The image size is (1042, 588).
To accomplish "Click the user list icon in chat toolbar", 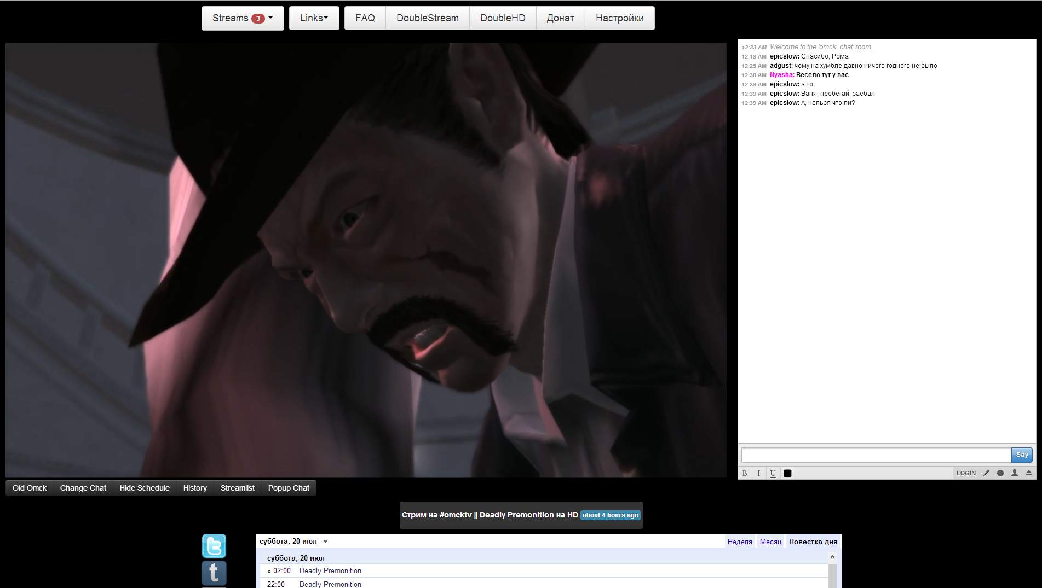I will tap(1015, 473).
